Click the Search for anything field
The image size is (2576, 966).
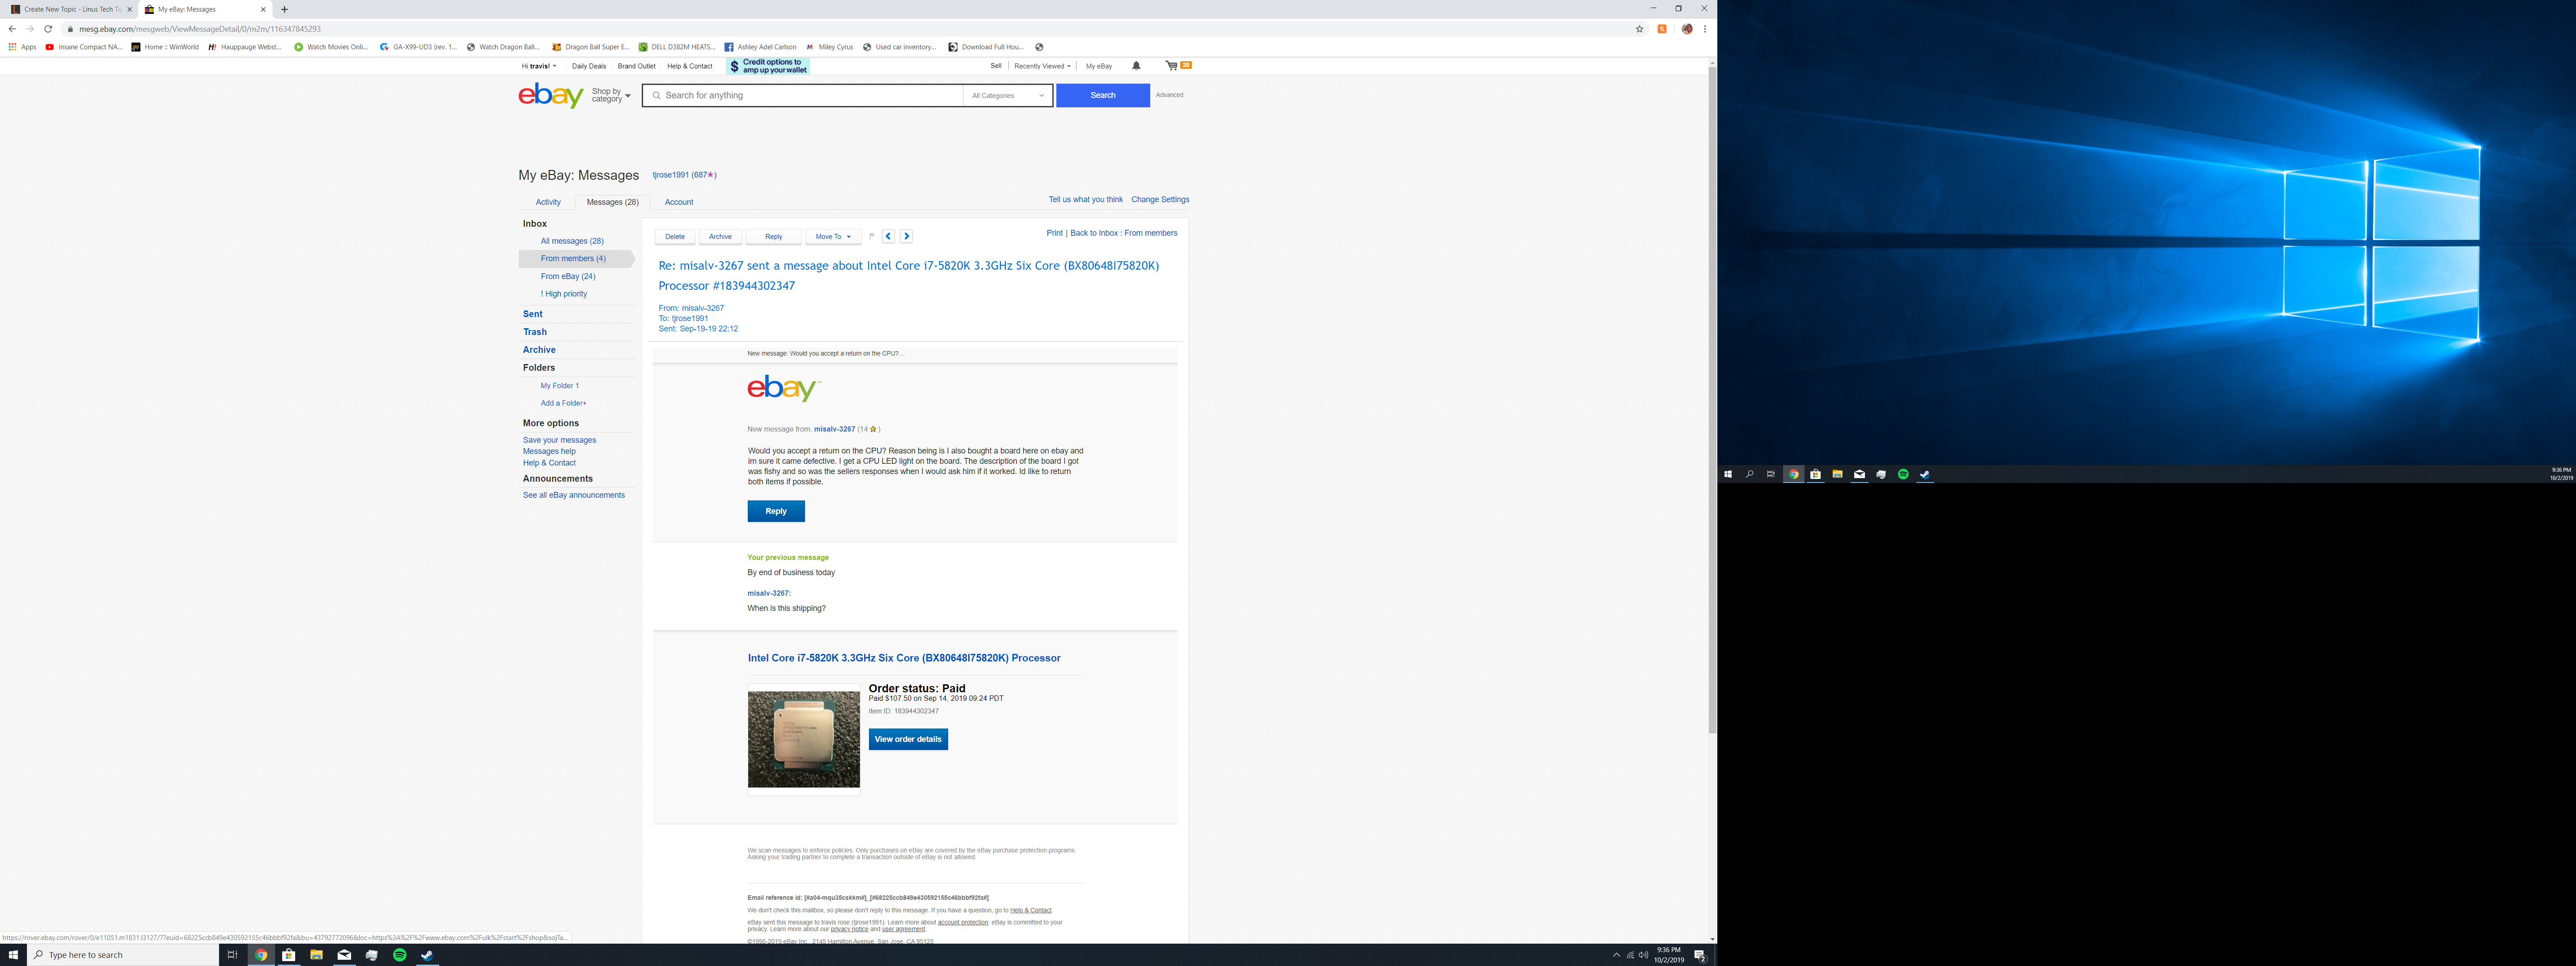[x=803, y=96]
